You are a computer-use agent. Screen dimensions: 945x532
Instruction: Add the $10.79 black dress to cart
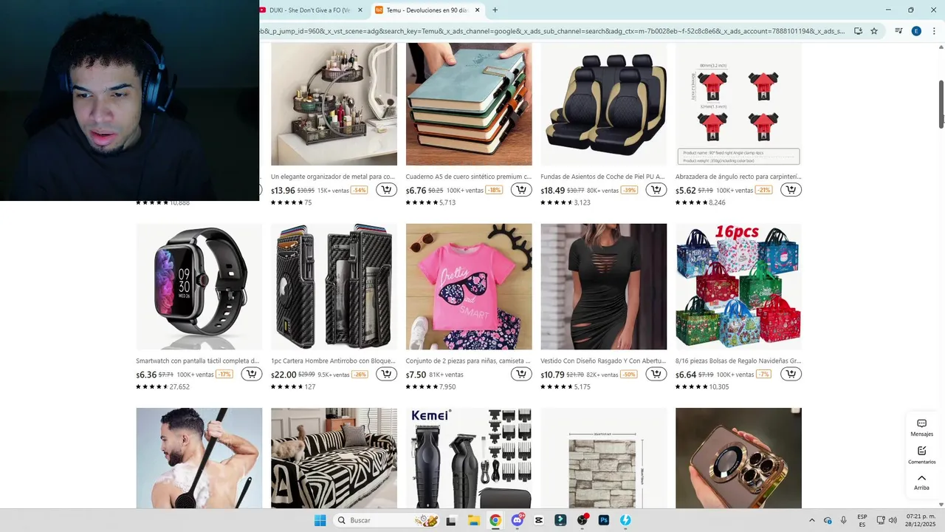click(656, 374)
